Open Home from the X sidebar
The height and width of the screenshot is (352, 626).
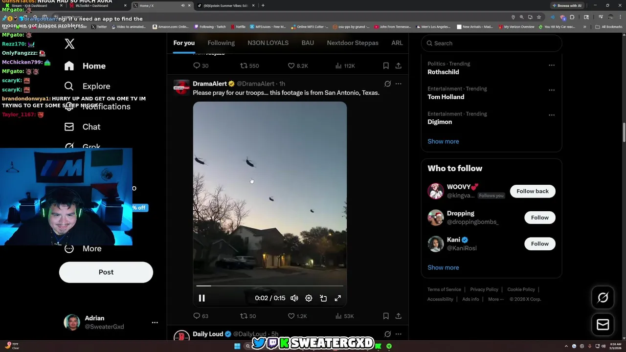85,66
